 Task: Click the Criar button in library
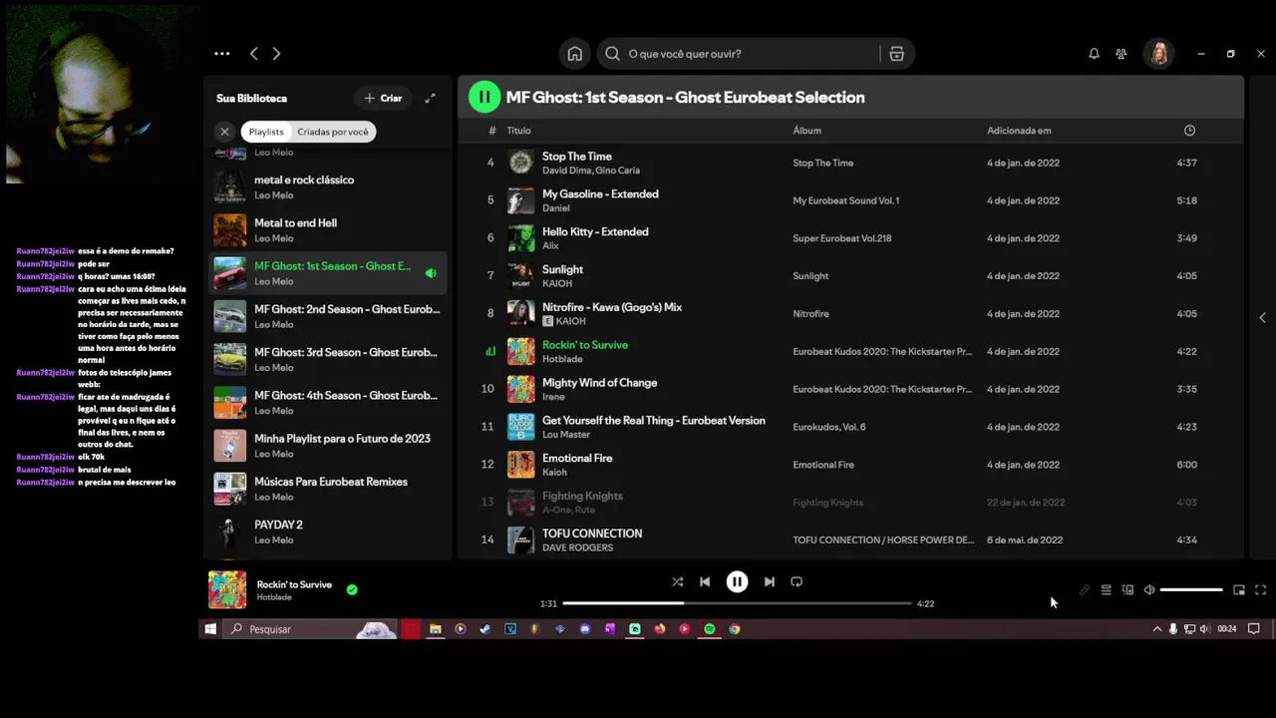point(383,98)
